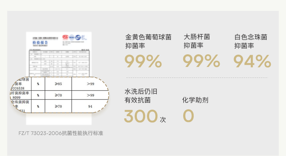
Task: Click the 大肠杆菌 抑菌率 heading
Action: 197,41
